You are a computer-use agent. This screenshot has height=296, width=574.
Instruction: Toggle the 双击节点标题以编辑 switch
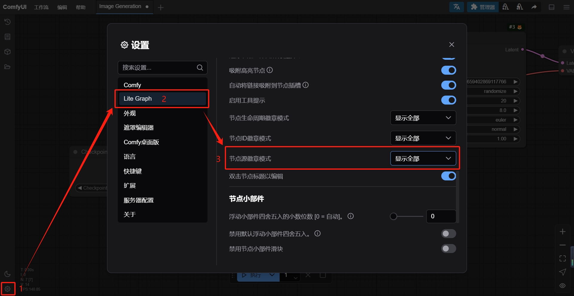tap(448, 176)
